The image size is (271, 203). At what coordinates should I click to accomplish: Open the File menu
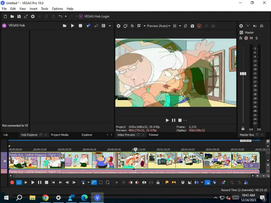(x=4, y=9)
